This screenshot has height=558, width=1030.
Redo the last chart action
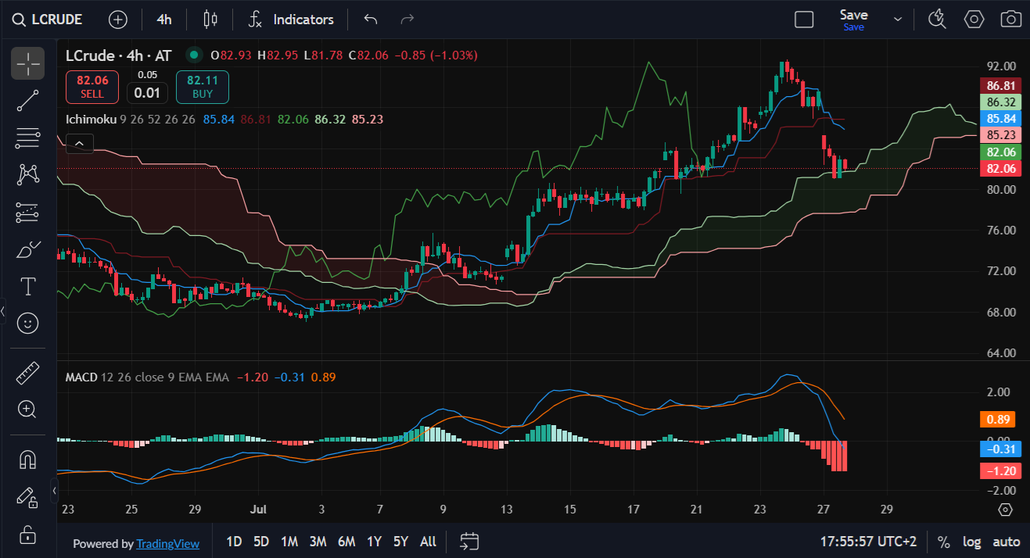407,20
